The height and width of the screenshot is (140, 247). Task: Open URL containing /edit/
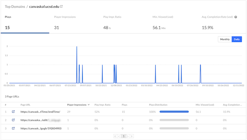pyautogui.click(x=41, y=120)
